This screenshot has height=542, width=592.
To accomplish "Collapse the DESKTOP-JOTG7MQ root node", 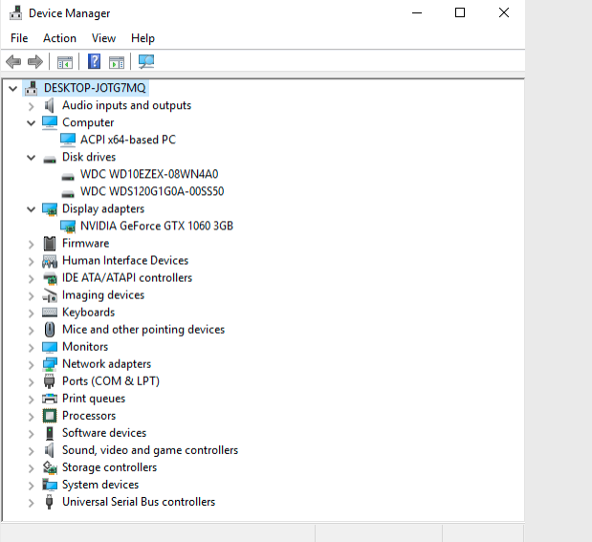I will point(12,89).
